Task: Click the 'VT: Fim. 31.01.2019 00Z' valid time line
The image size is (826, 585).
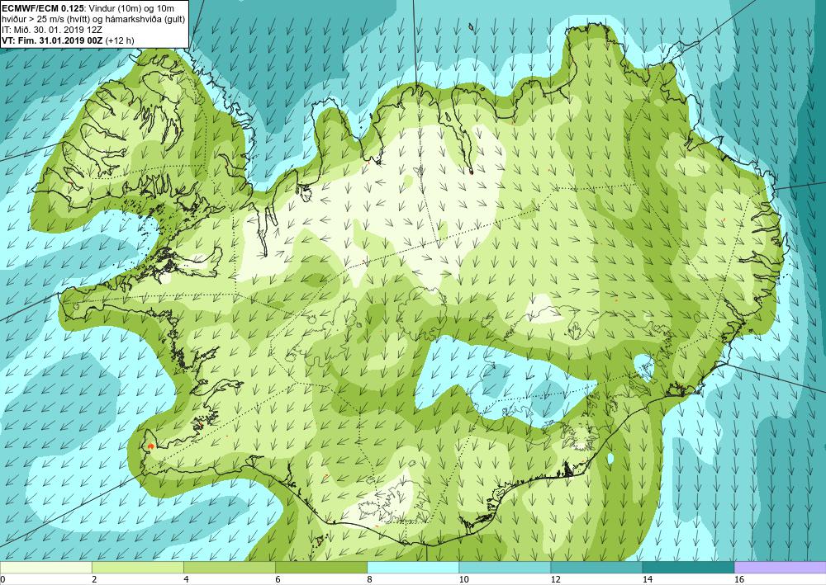Action: coord(53,40)
